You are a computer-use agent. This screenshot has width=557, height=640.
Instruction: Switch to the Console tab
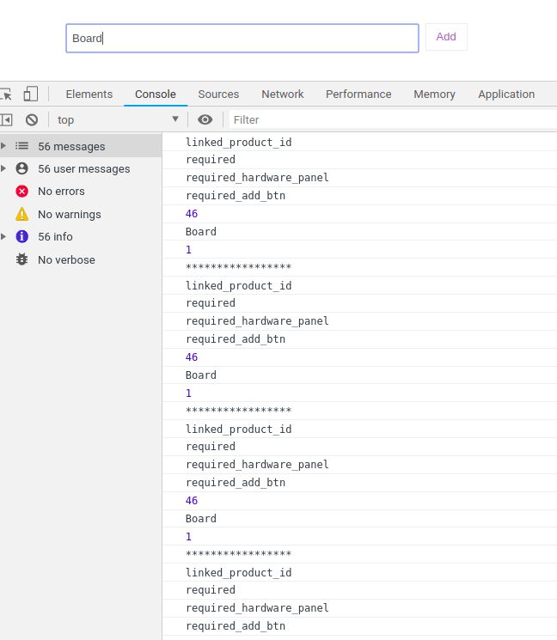[156, 94]
